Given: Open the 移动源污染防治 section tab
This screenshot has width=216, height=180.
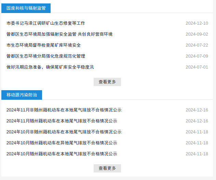Looking at the screenshot, I should coord(22,95).
